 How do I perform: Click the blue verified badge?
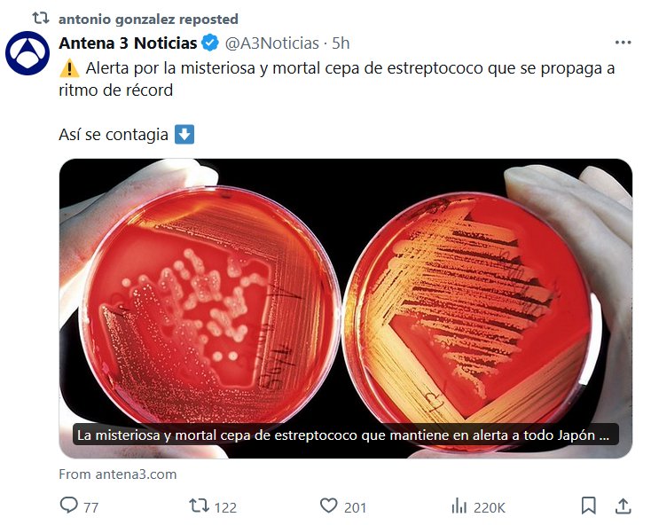pos(210,43)
